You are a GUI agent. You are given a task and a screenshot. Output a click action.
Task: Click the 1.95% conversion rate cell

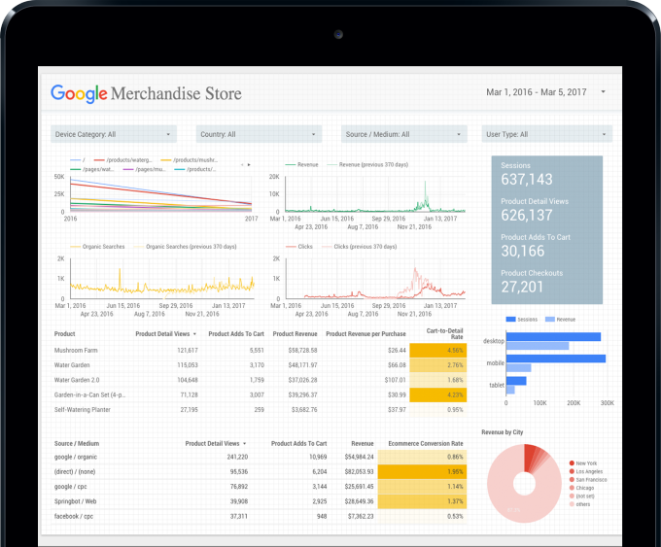tap(422, 471)
